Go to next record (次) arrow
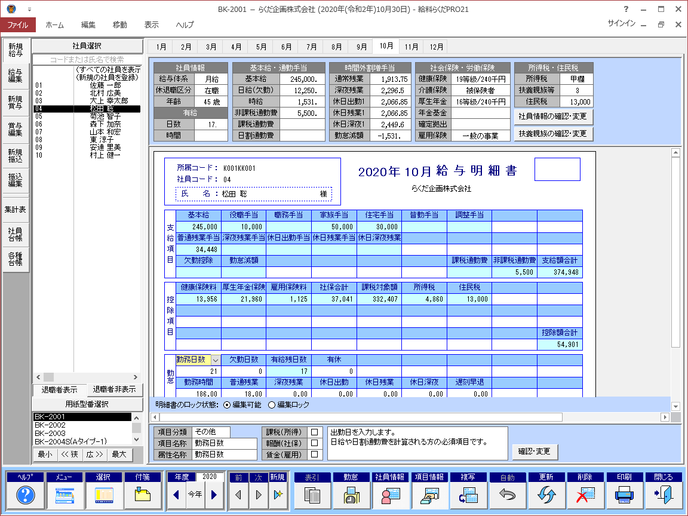The height and width of the screenshot is (516, 688). click(259, 495)
